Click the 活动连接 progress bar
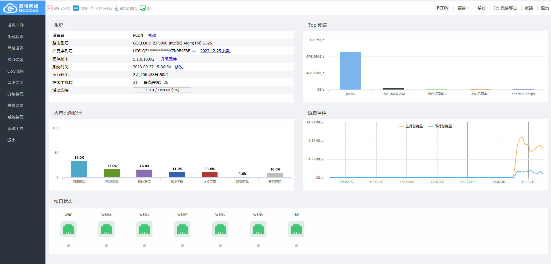This screenshot has width=551, height=264. click(x=162, y=90)
